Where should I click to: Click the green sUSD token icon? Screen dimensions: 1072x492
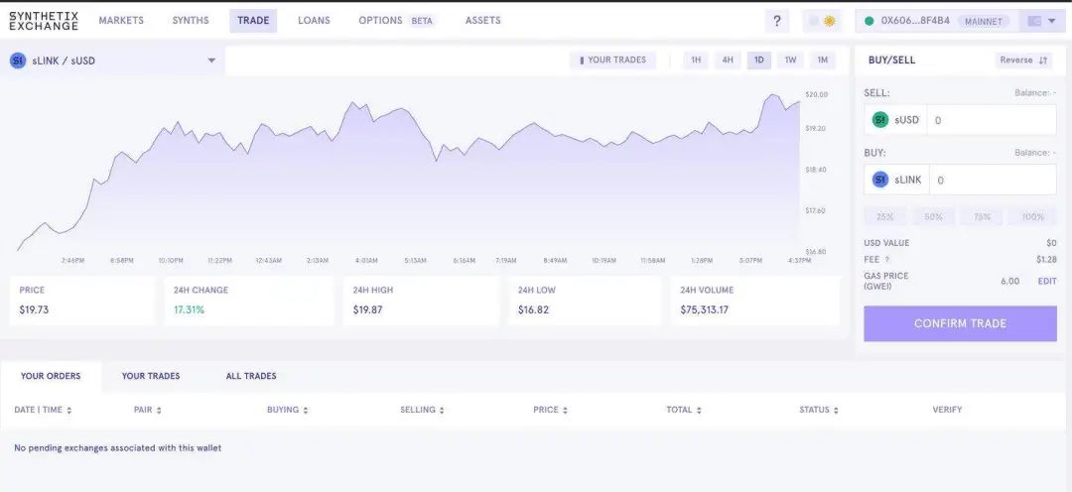tap(880, 120)
